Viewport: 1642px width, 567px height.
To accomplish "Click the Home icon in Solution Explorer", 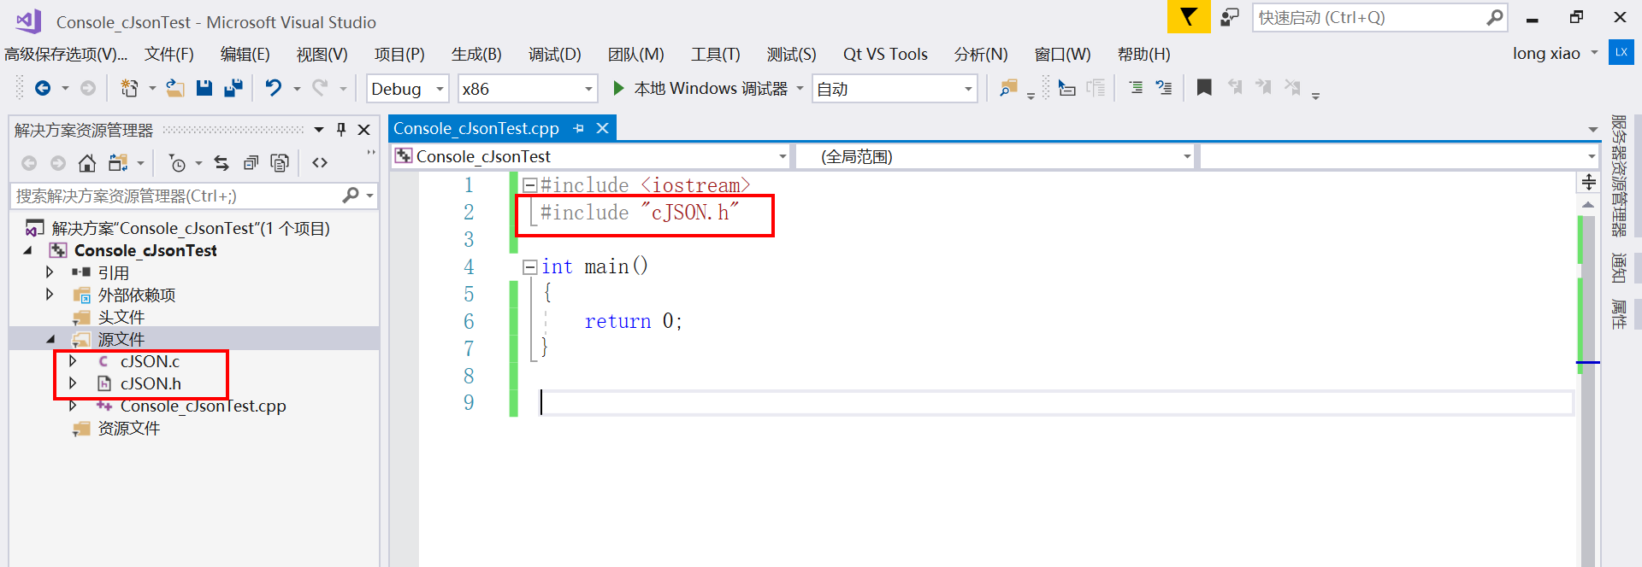I will (x=87, y=163).
